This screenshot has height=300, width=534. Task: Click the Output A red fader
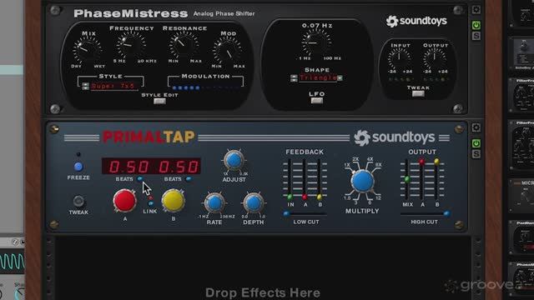point(422,162)
